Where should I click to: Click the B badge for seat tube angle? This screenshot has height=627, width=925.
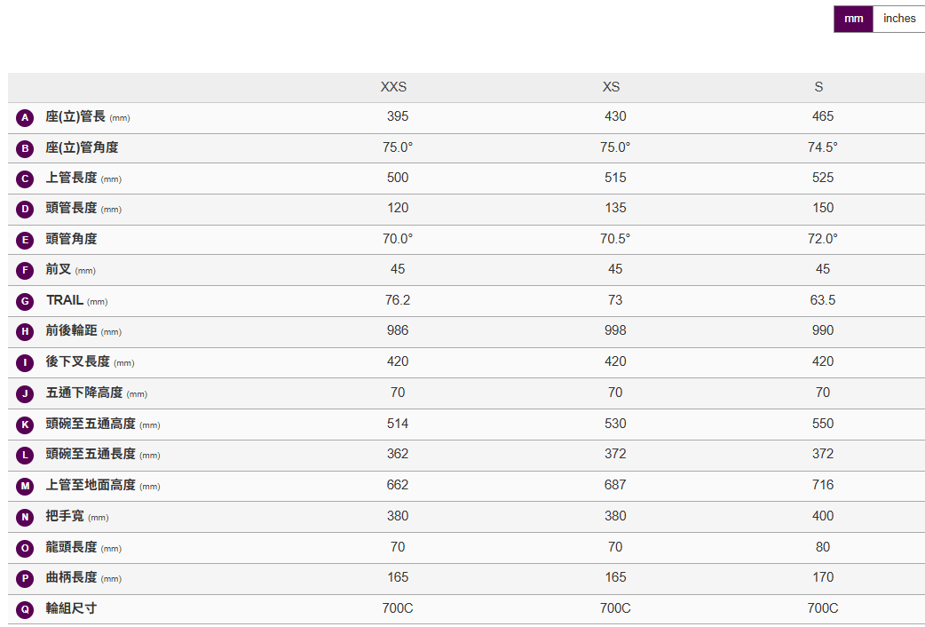(x=25, y=148)
